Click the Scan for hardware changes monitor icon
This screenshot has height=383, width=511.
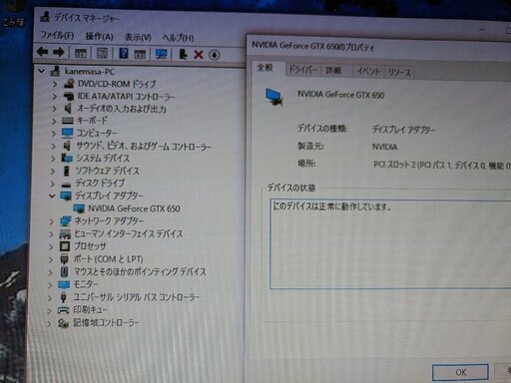(x=162, y=54)
